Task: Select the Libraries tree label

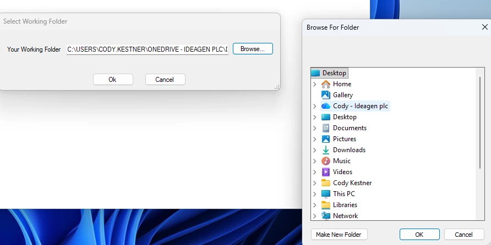Action: [345, 205]
